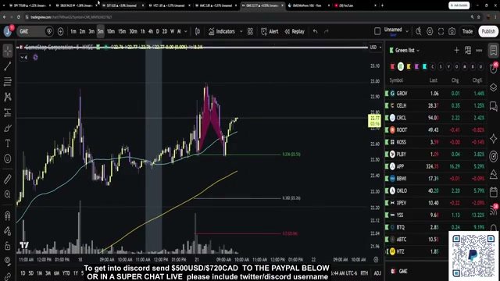Open the object tree layers icon
This screenshot has height=281, width=500.
click(493, 87)
